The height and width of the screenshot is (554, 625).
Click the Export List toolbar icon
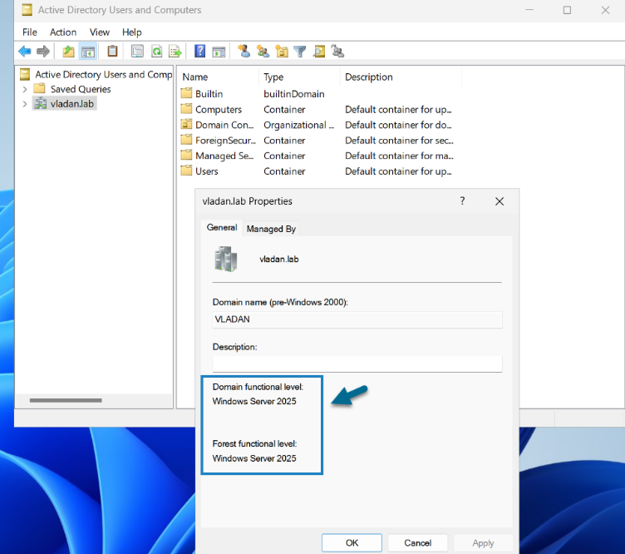(x=175, y=51)
